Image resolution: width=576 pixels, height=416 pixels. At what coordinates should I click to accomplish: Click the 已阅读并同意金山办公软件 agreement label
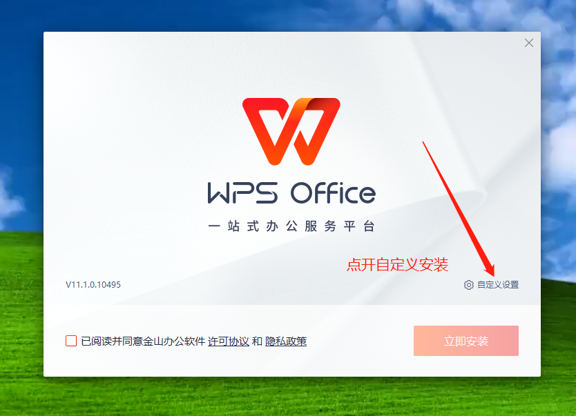(143, 341)
